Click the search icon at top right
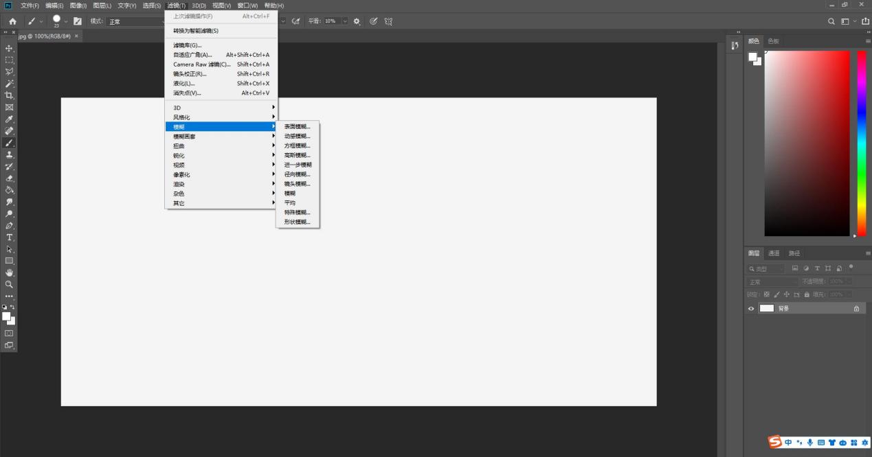The width and height of the screenshot is (872, 457). click(831, 21)
